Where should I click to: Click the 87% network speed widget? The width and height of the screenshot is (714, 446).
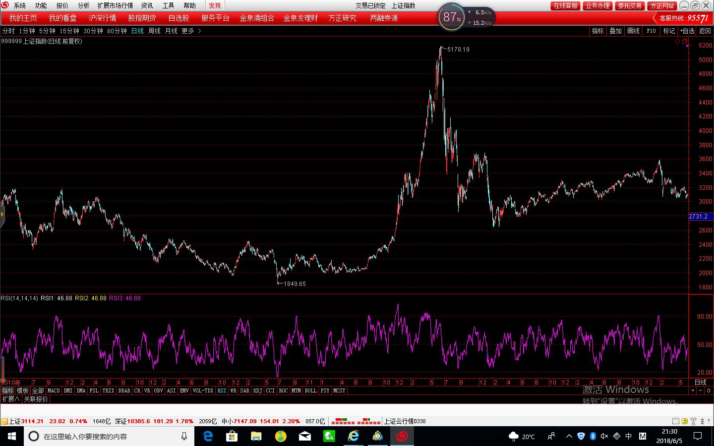pos(465,18)
